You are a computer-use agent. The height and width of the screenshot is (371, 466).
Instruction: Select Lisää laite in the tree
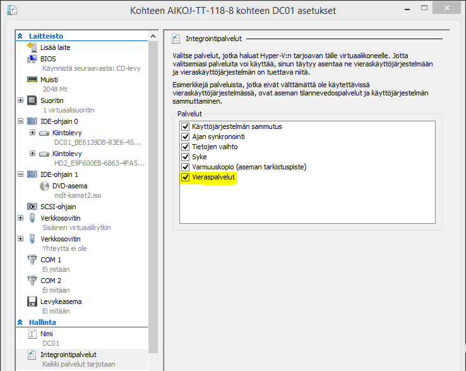pos(56,47)
